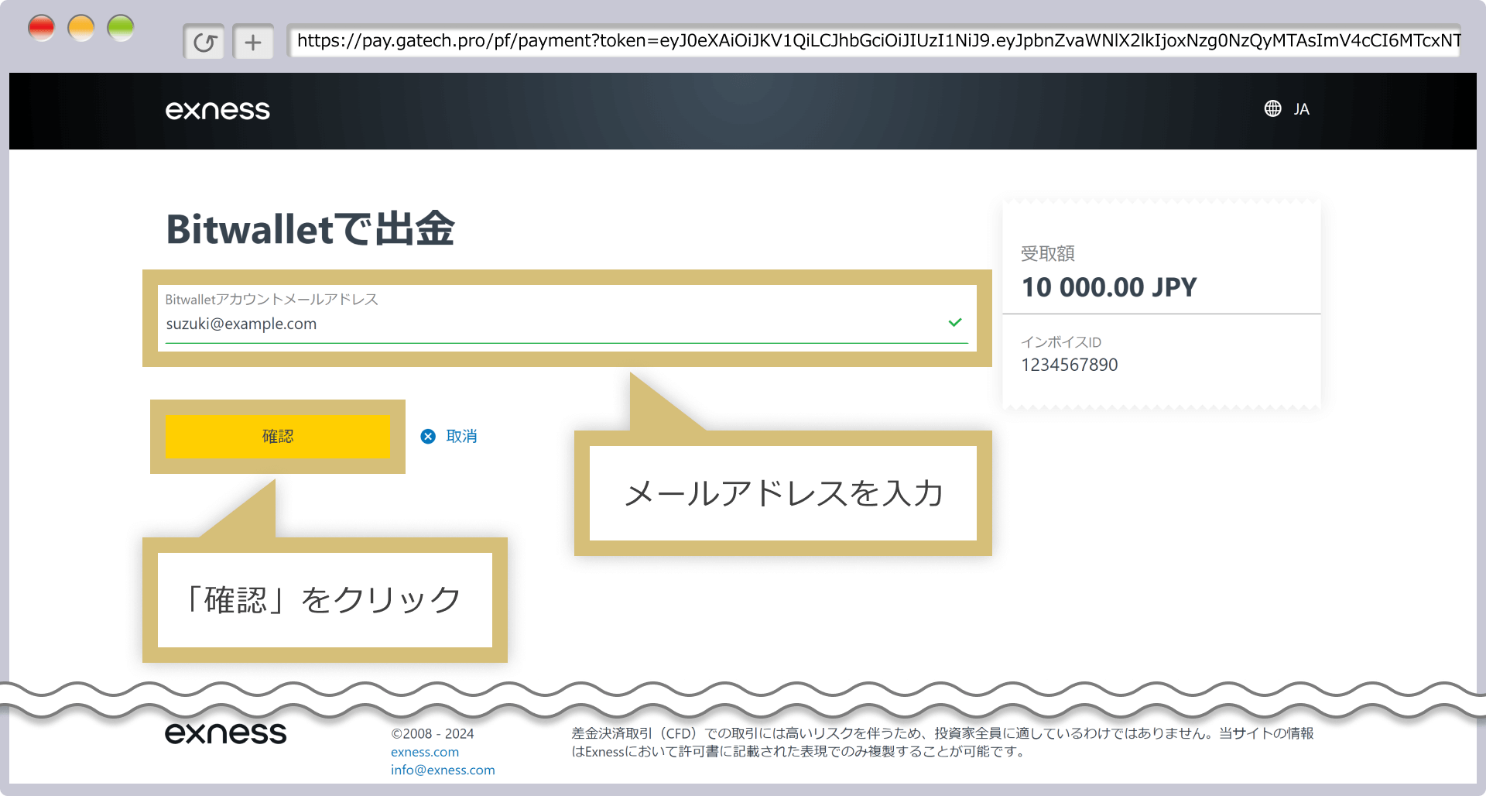Click the 受取額 label
This screenshot has height=796, width=1486.
pos(1048,253)
